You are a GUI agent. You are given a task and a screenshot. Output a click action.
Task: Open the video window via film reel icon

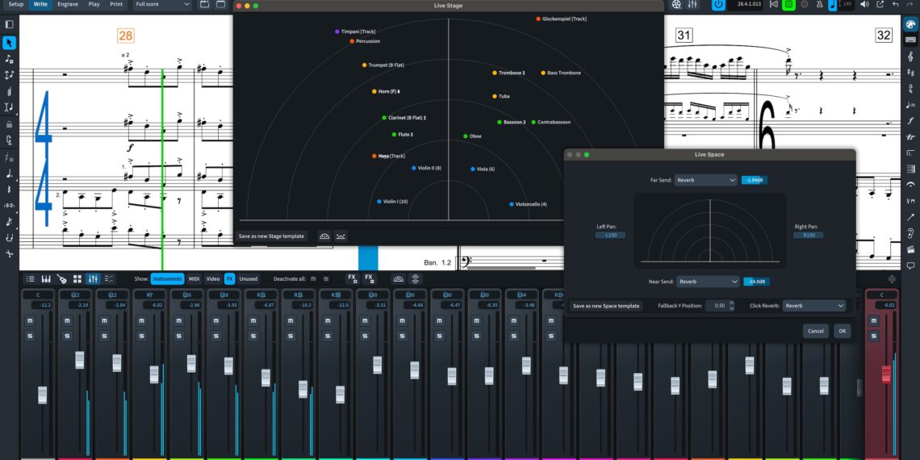[x=675, y=5]
